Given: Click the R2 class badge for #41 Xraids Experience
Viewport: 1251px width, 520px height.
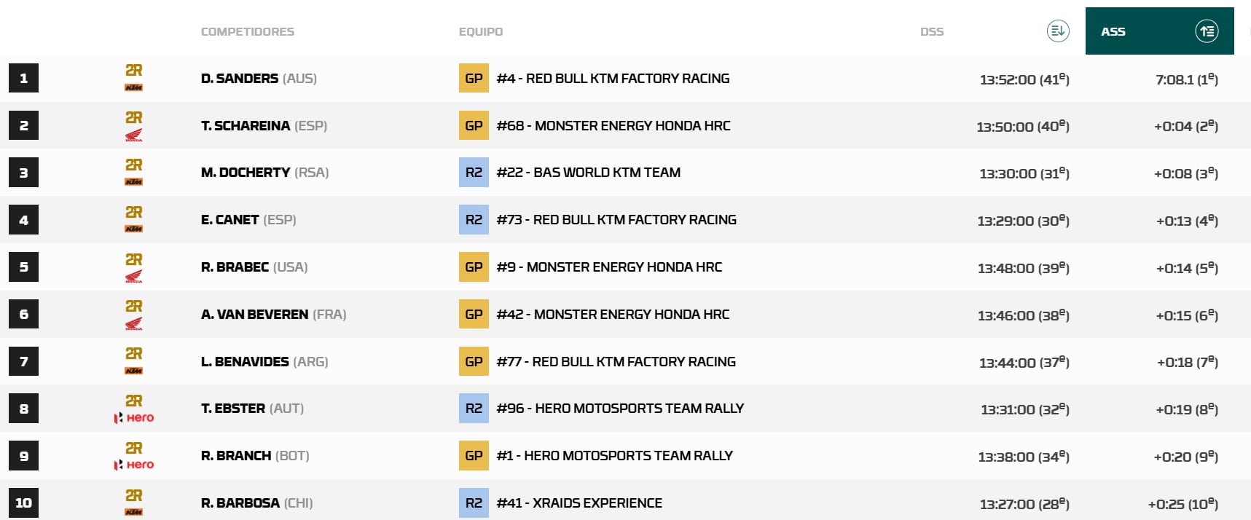Looking at the screenshot, I should tap(474, 503).
